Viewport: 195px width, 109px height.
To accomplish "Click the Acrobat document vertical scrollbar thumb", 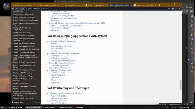I will pos(187,48).
